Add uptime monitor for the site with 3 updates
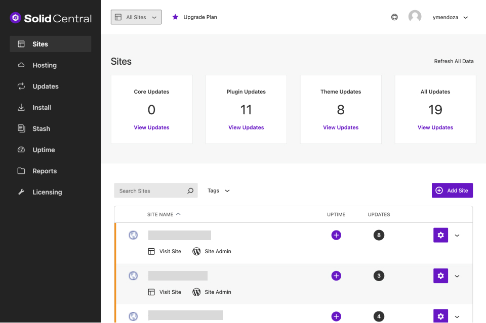This screenshot has height=323, width=486. pyautogui.click(x=336, y=275)
